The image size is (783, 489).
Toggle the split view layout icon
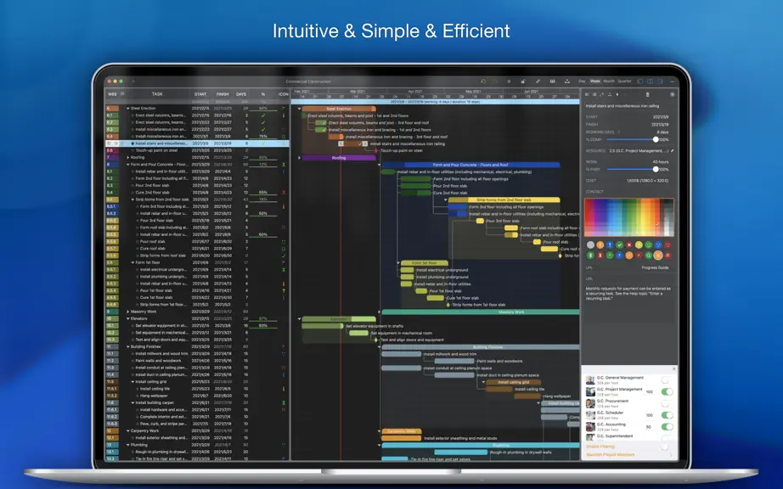click(651, 81)
